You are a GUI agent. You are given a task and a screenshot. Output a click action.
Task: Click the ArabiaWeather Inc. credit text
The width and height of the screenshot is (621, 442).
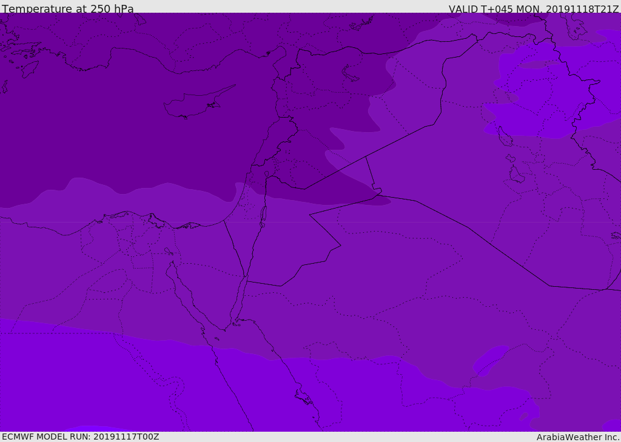(578, 437)
